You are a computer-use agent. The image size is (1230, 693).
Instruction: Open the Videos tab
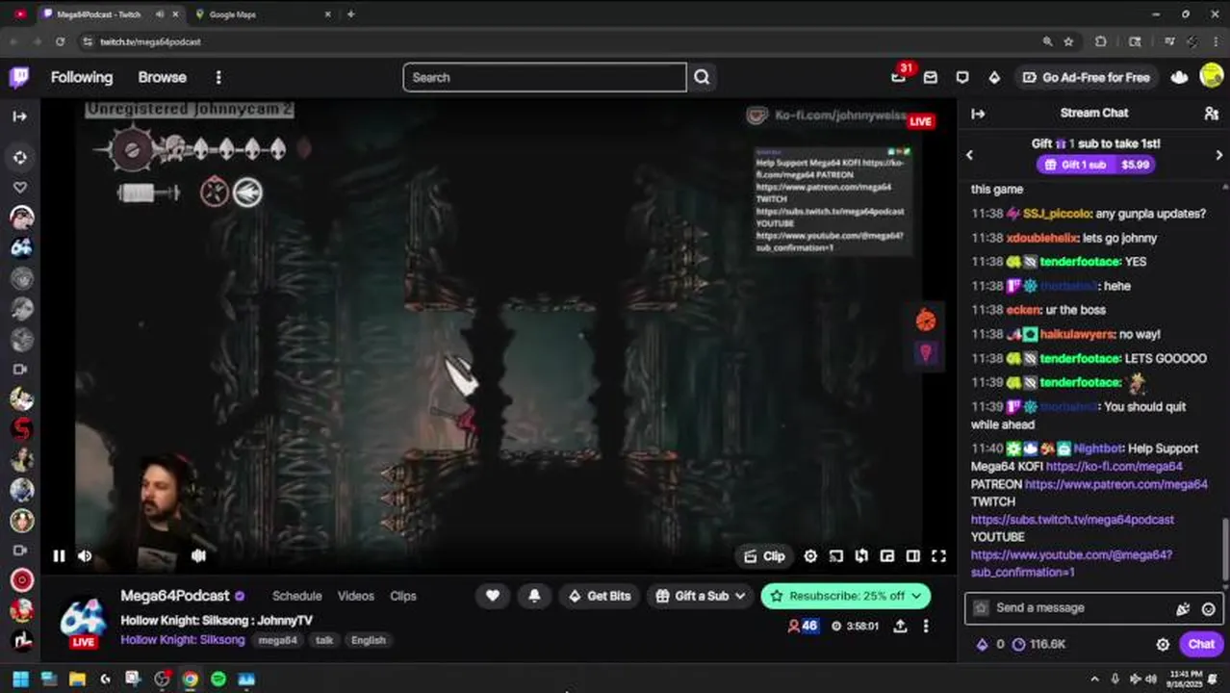point(355,596)
